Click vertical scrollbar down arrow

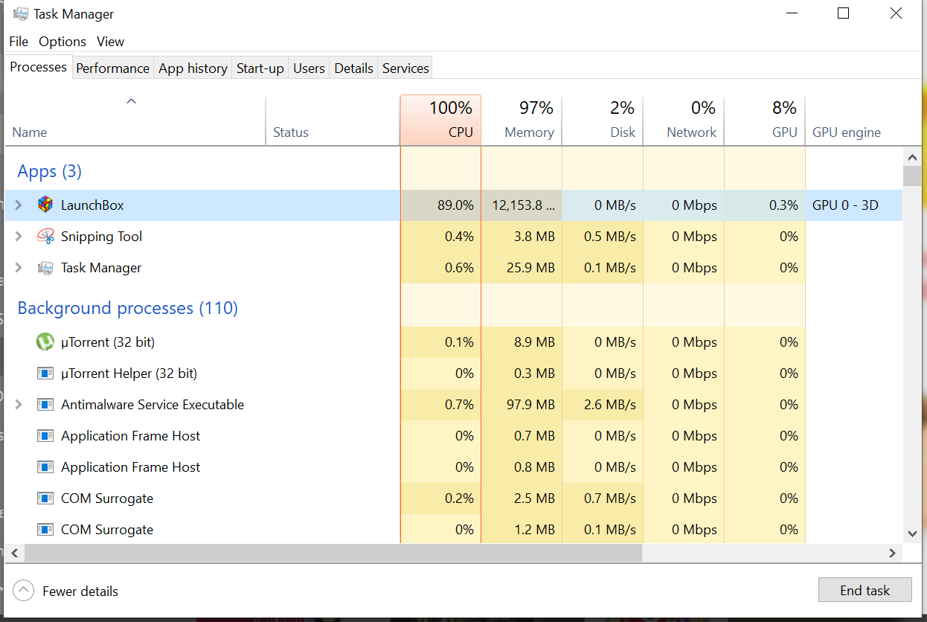click(x=911, y=533)
